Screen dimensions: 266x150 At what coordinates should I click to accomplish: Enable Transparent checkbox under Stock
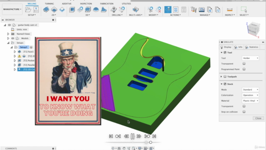coord(244,106)
